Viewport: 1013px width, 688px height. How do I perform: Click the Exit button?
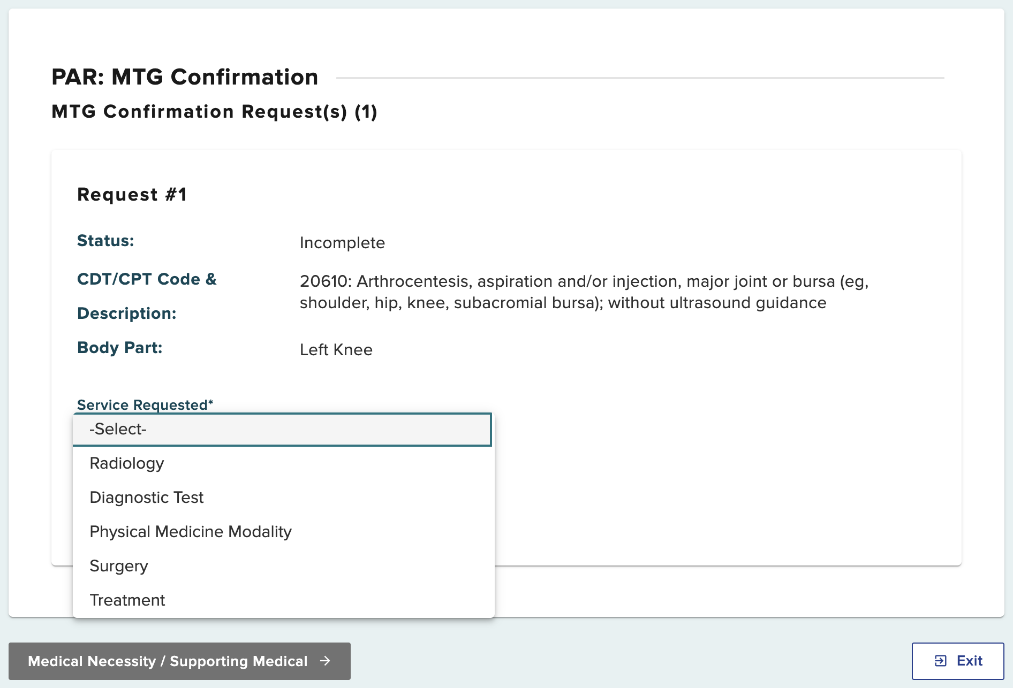point(958,661)
